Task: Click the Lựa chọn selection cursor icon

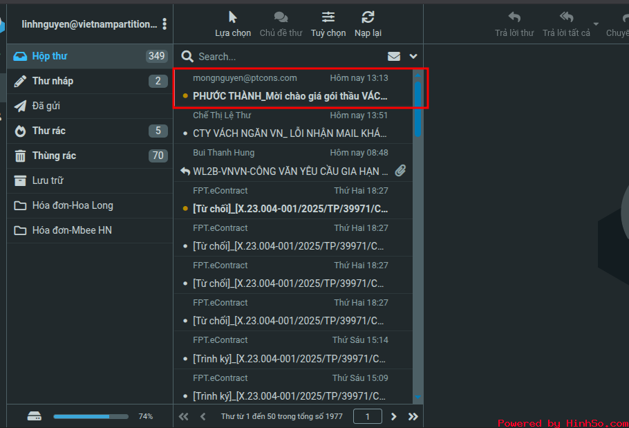Action: coord(233,17)
